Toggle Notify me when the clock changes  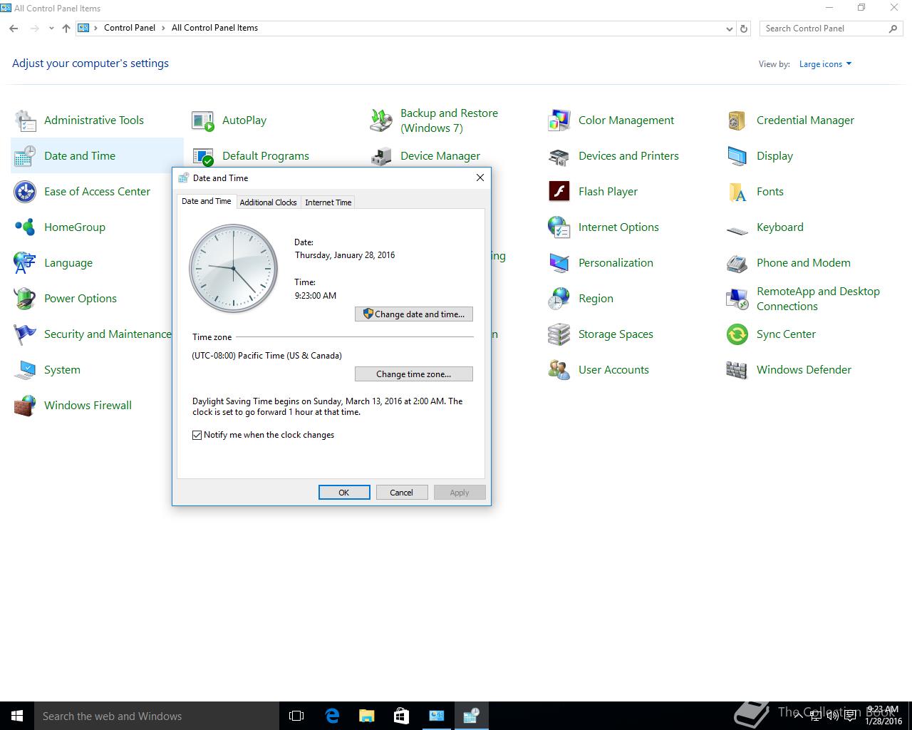[x=197, y=435]
